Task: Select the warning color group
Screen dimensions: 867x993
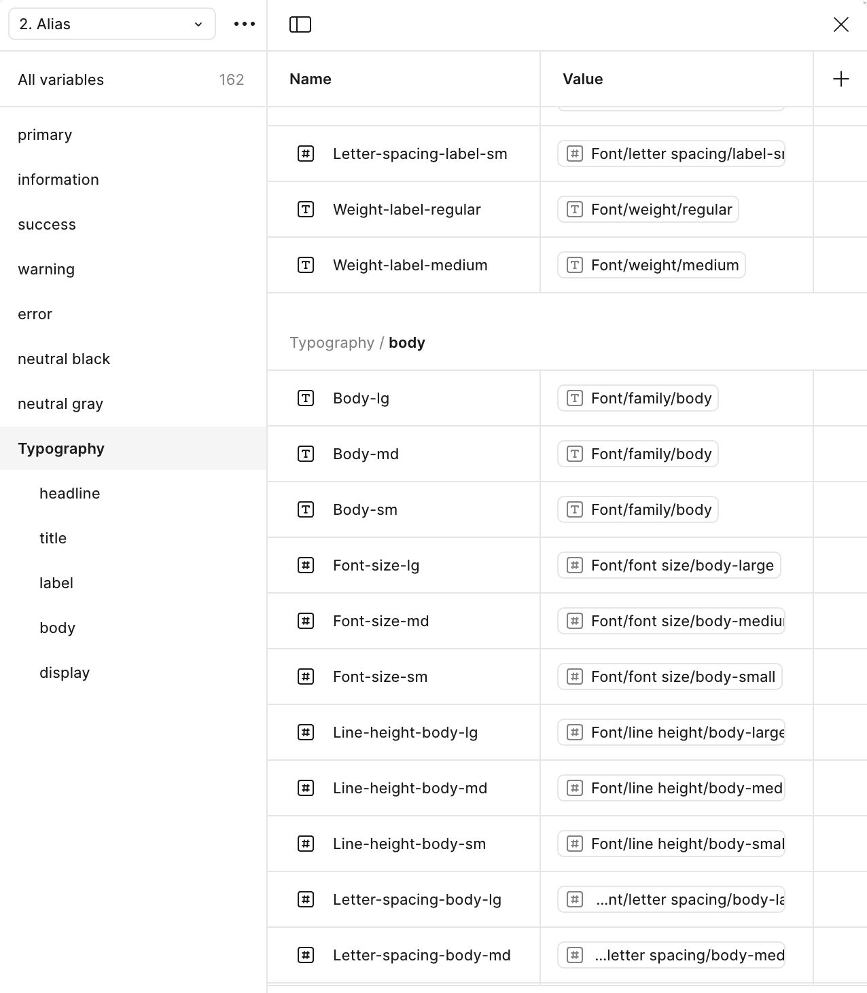Action: [46, 269]
